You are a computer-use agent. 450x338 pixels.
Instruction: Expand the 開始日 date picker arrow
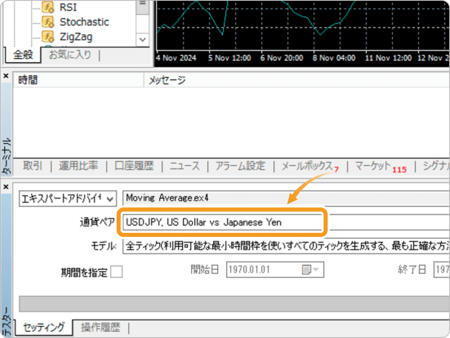click(x=316, y=269)
